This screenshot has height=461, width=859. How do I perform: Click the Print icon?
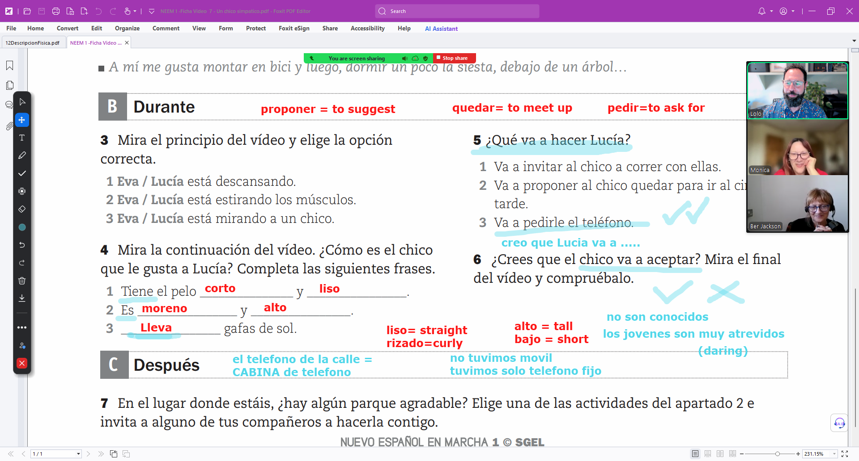tap(56, 11)
